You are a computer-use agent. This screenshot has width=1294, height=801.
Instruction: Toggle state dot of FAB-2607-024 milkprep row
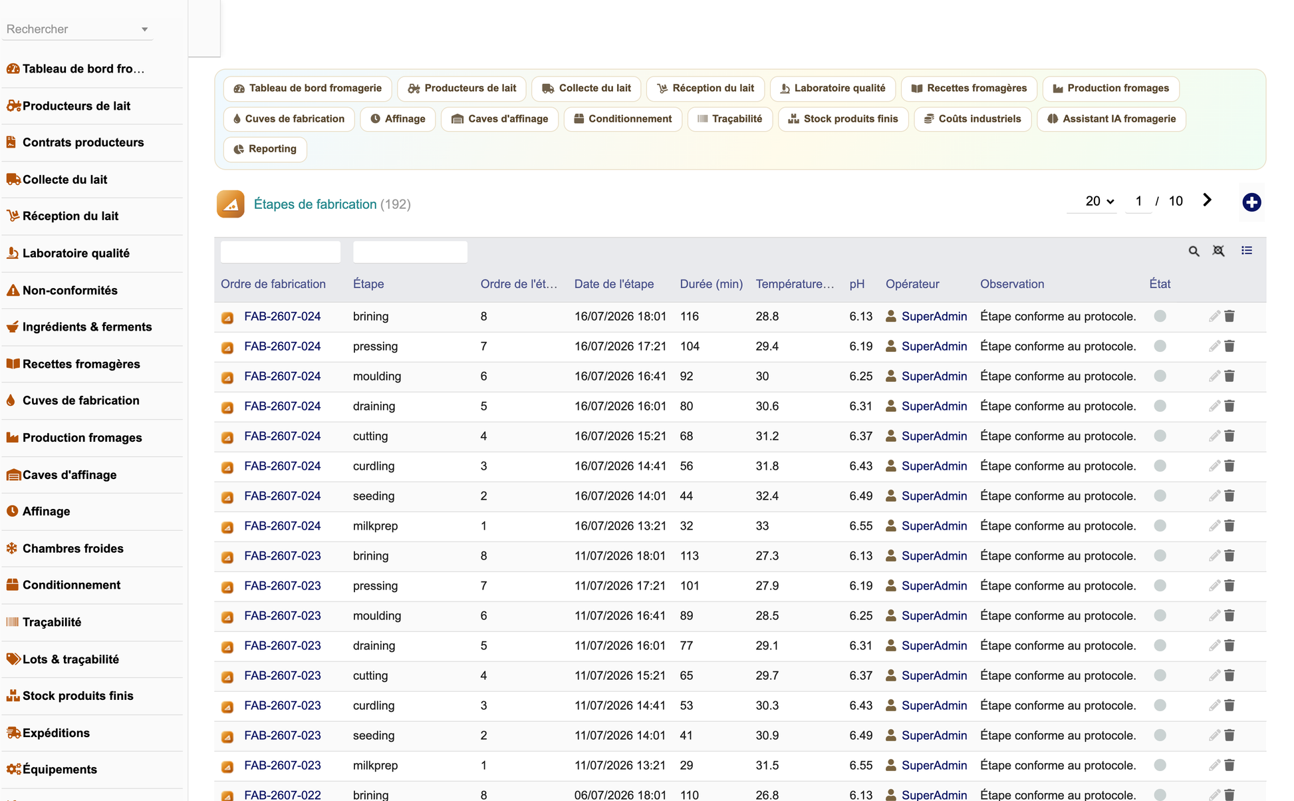(x=1160, y=526)
